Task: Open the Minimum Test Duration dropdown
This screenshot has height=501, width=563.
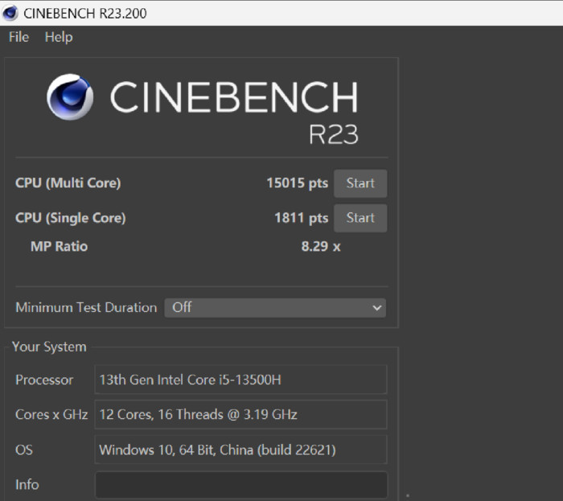Action: 275,307
